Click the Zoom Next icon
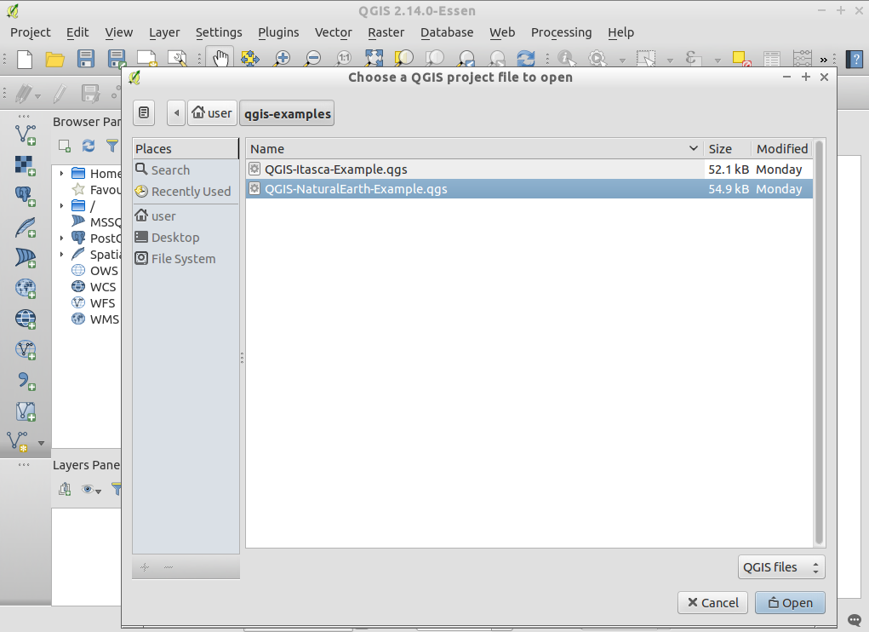Screen dimensions: 869x632 click(497, 58)
